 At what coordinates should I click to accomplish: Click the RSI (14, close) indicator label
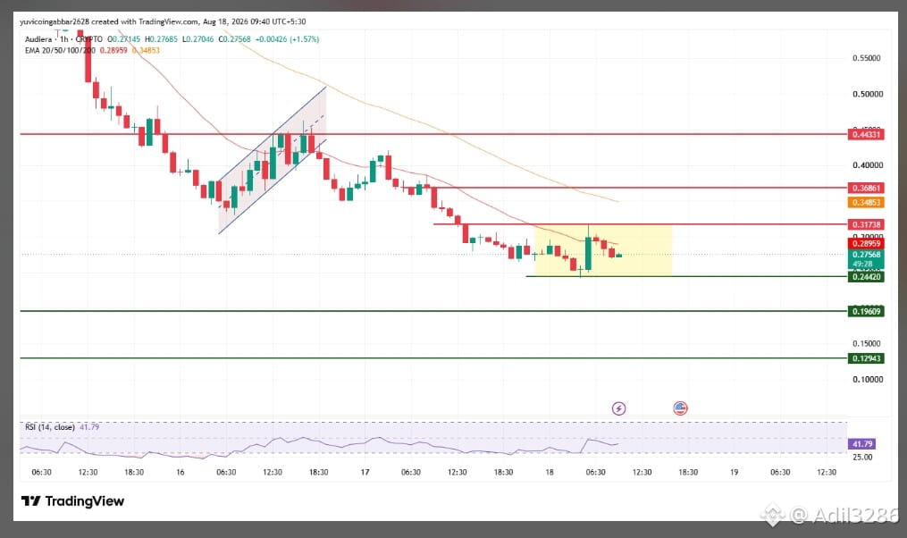[50, 427]
